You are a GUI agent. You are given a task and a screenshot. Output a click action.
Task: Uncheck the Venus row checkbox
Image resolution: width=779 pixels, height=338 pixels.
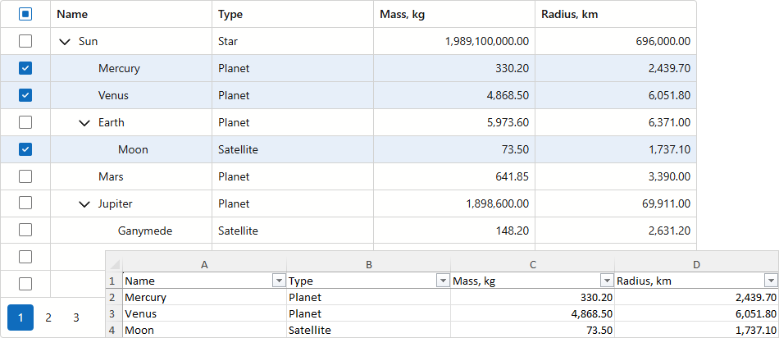coord(25,95)
